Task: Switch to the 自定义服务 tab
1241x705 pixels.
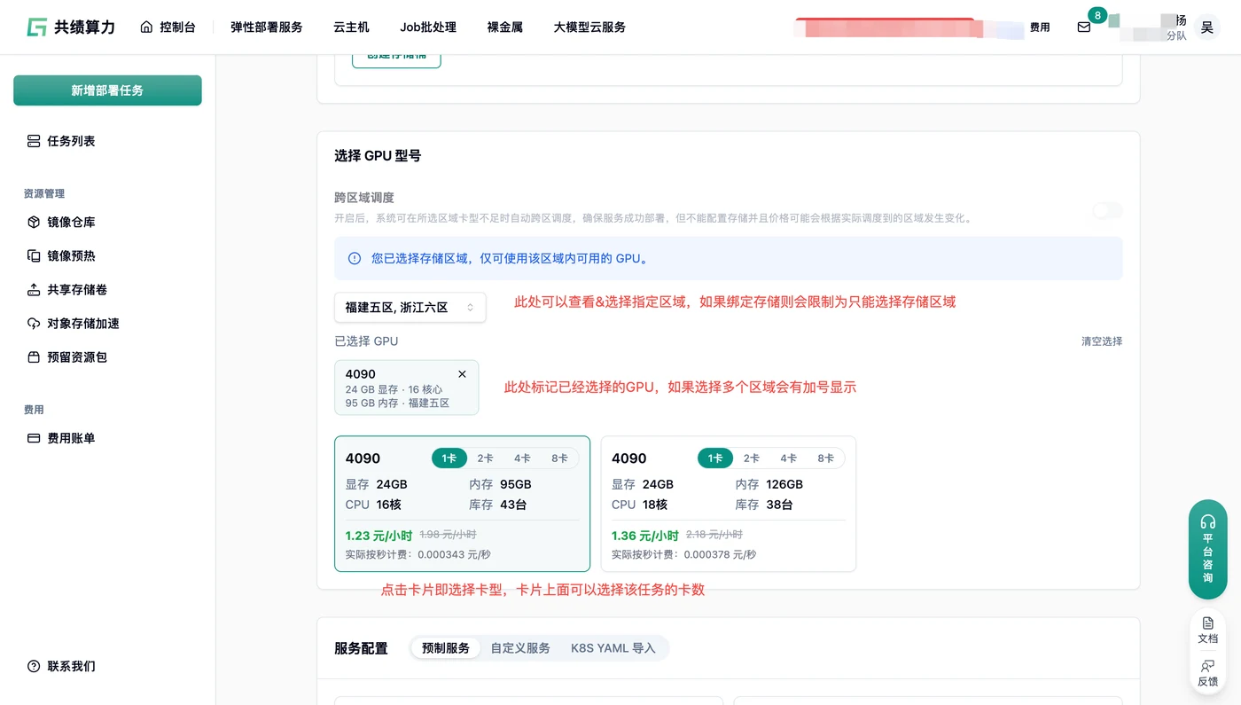Action: pyautogui.click(x=520, y=648)
